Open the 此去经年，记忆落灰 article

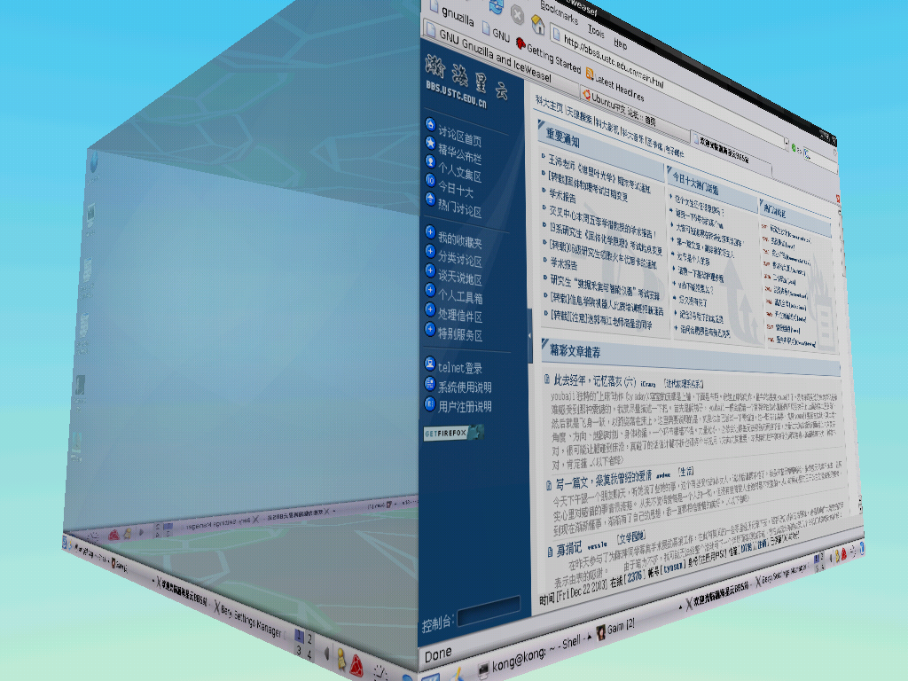click(x=595, y=381)
